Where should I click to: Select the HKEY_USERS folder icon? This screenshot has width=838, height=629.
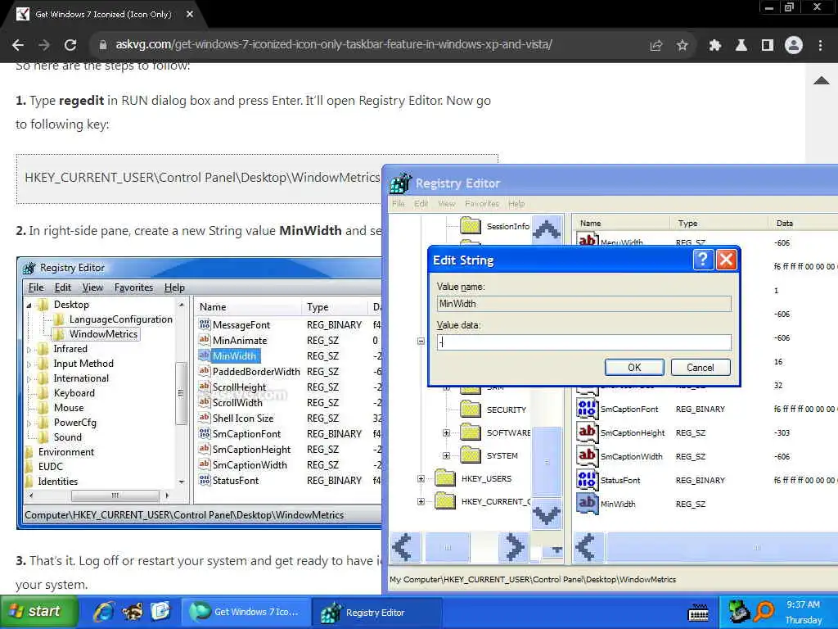click(444, 477)
